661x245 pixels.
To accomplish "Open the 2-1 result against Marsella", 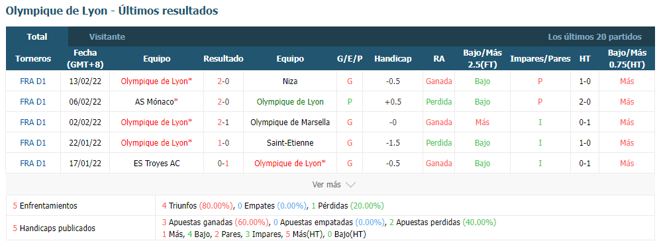I will click(x=223, y=122).
